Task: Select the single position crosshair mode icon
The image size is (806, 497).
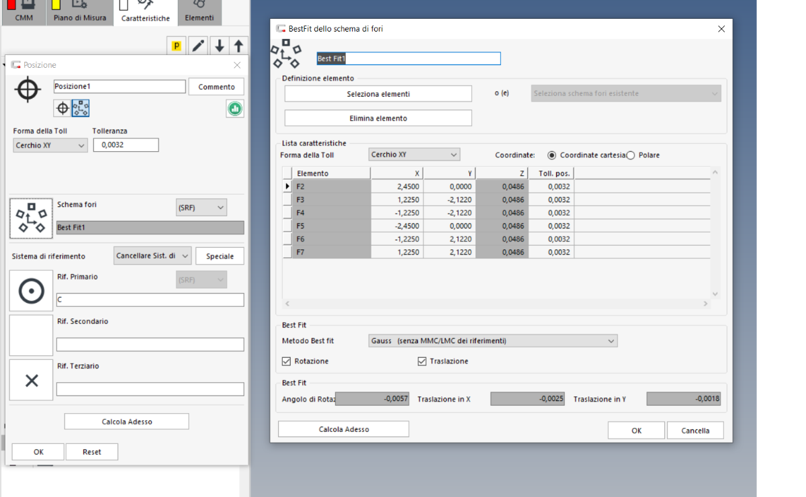Action: [x=62, y=108]
